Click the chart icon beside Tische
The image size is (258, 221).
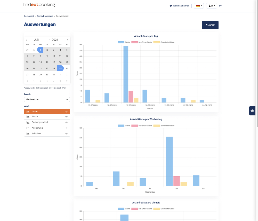(28, 117)
